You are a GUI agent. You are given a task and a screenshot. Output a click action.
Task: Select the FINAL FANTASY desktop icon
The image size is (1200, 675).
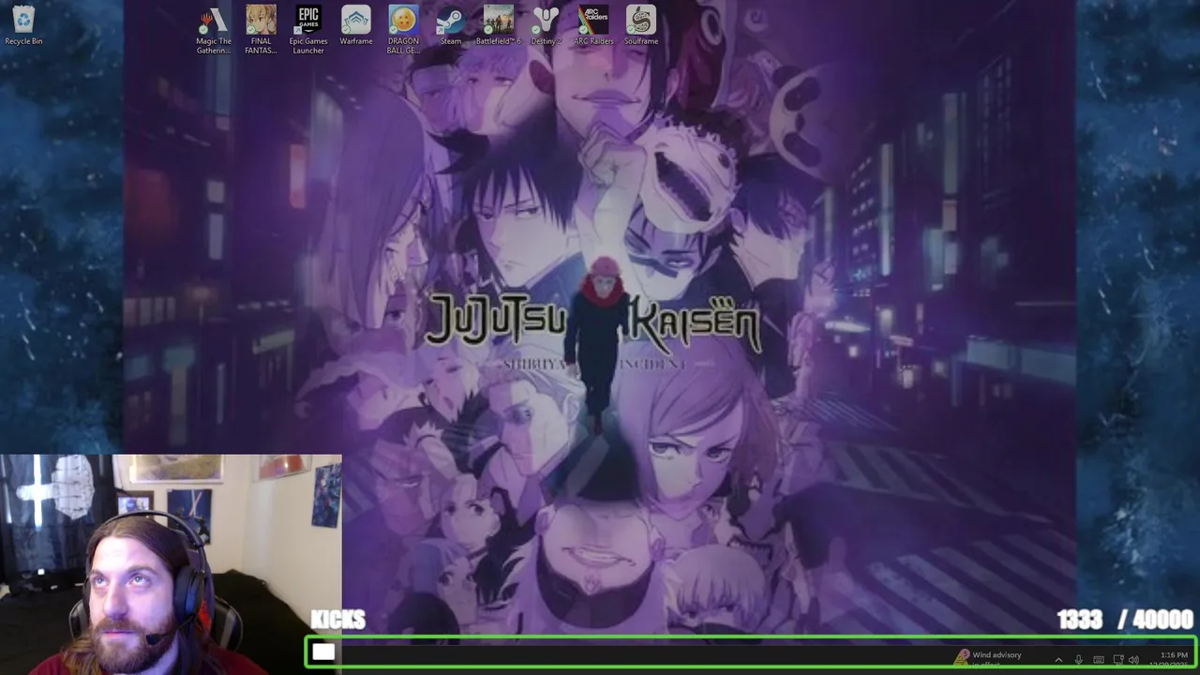point(261,30)
